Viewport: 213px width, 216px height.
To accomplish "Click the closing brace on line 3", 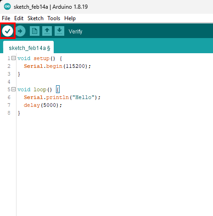I will [19, 74].
